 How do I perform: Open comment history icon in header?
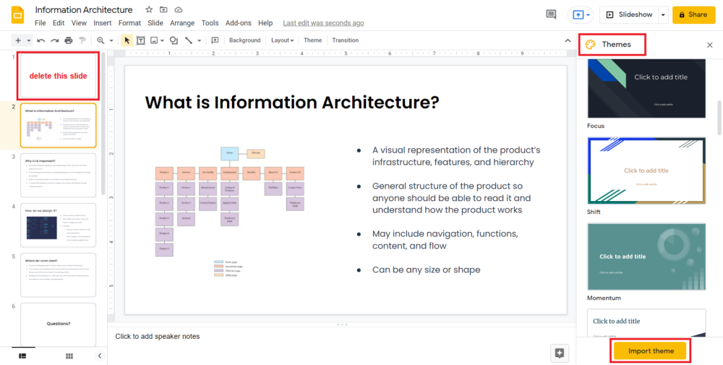551,14
